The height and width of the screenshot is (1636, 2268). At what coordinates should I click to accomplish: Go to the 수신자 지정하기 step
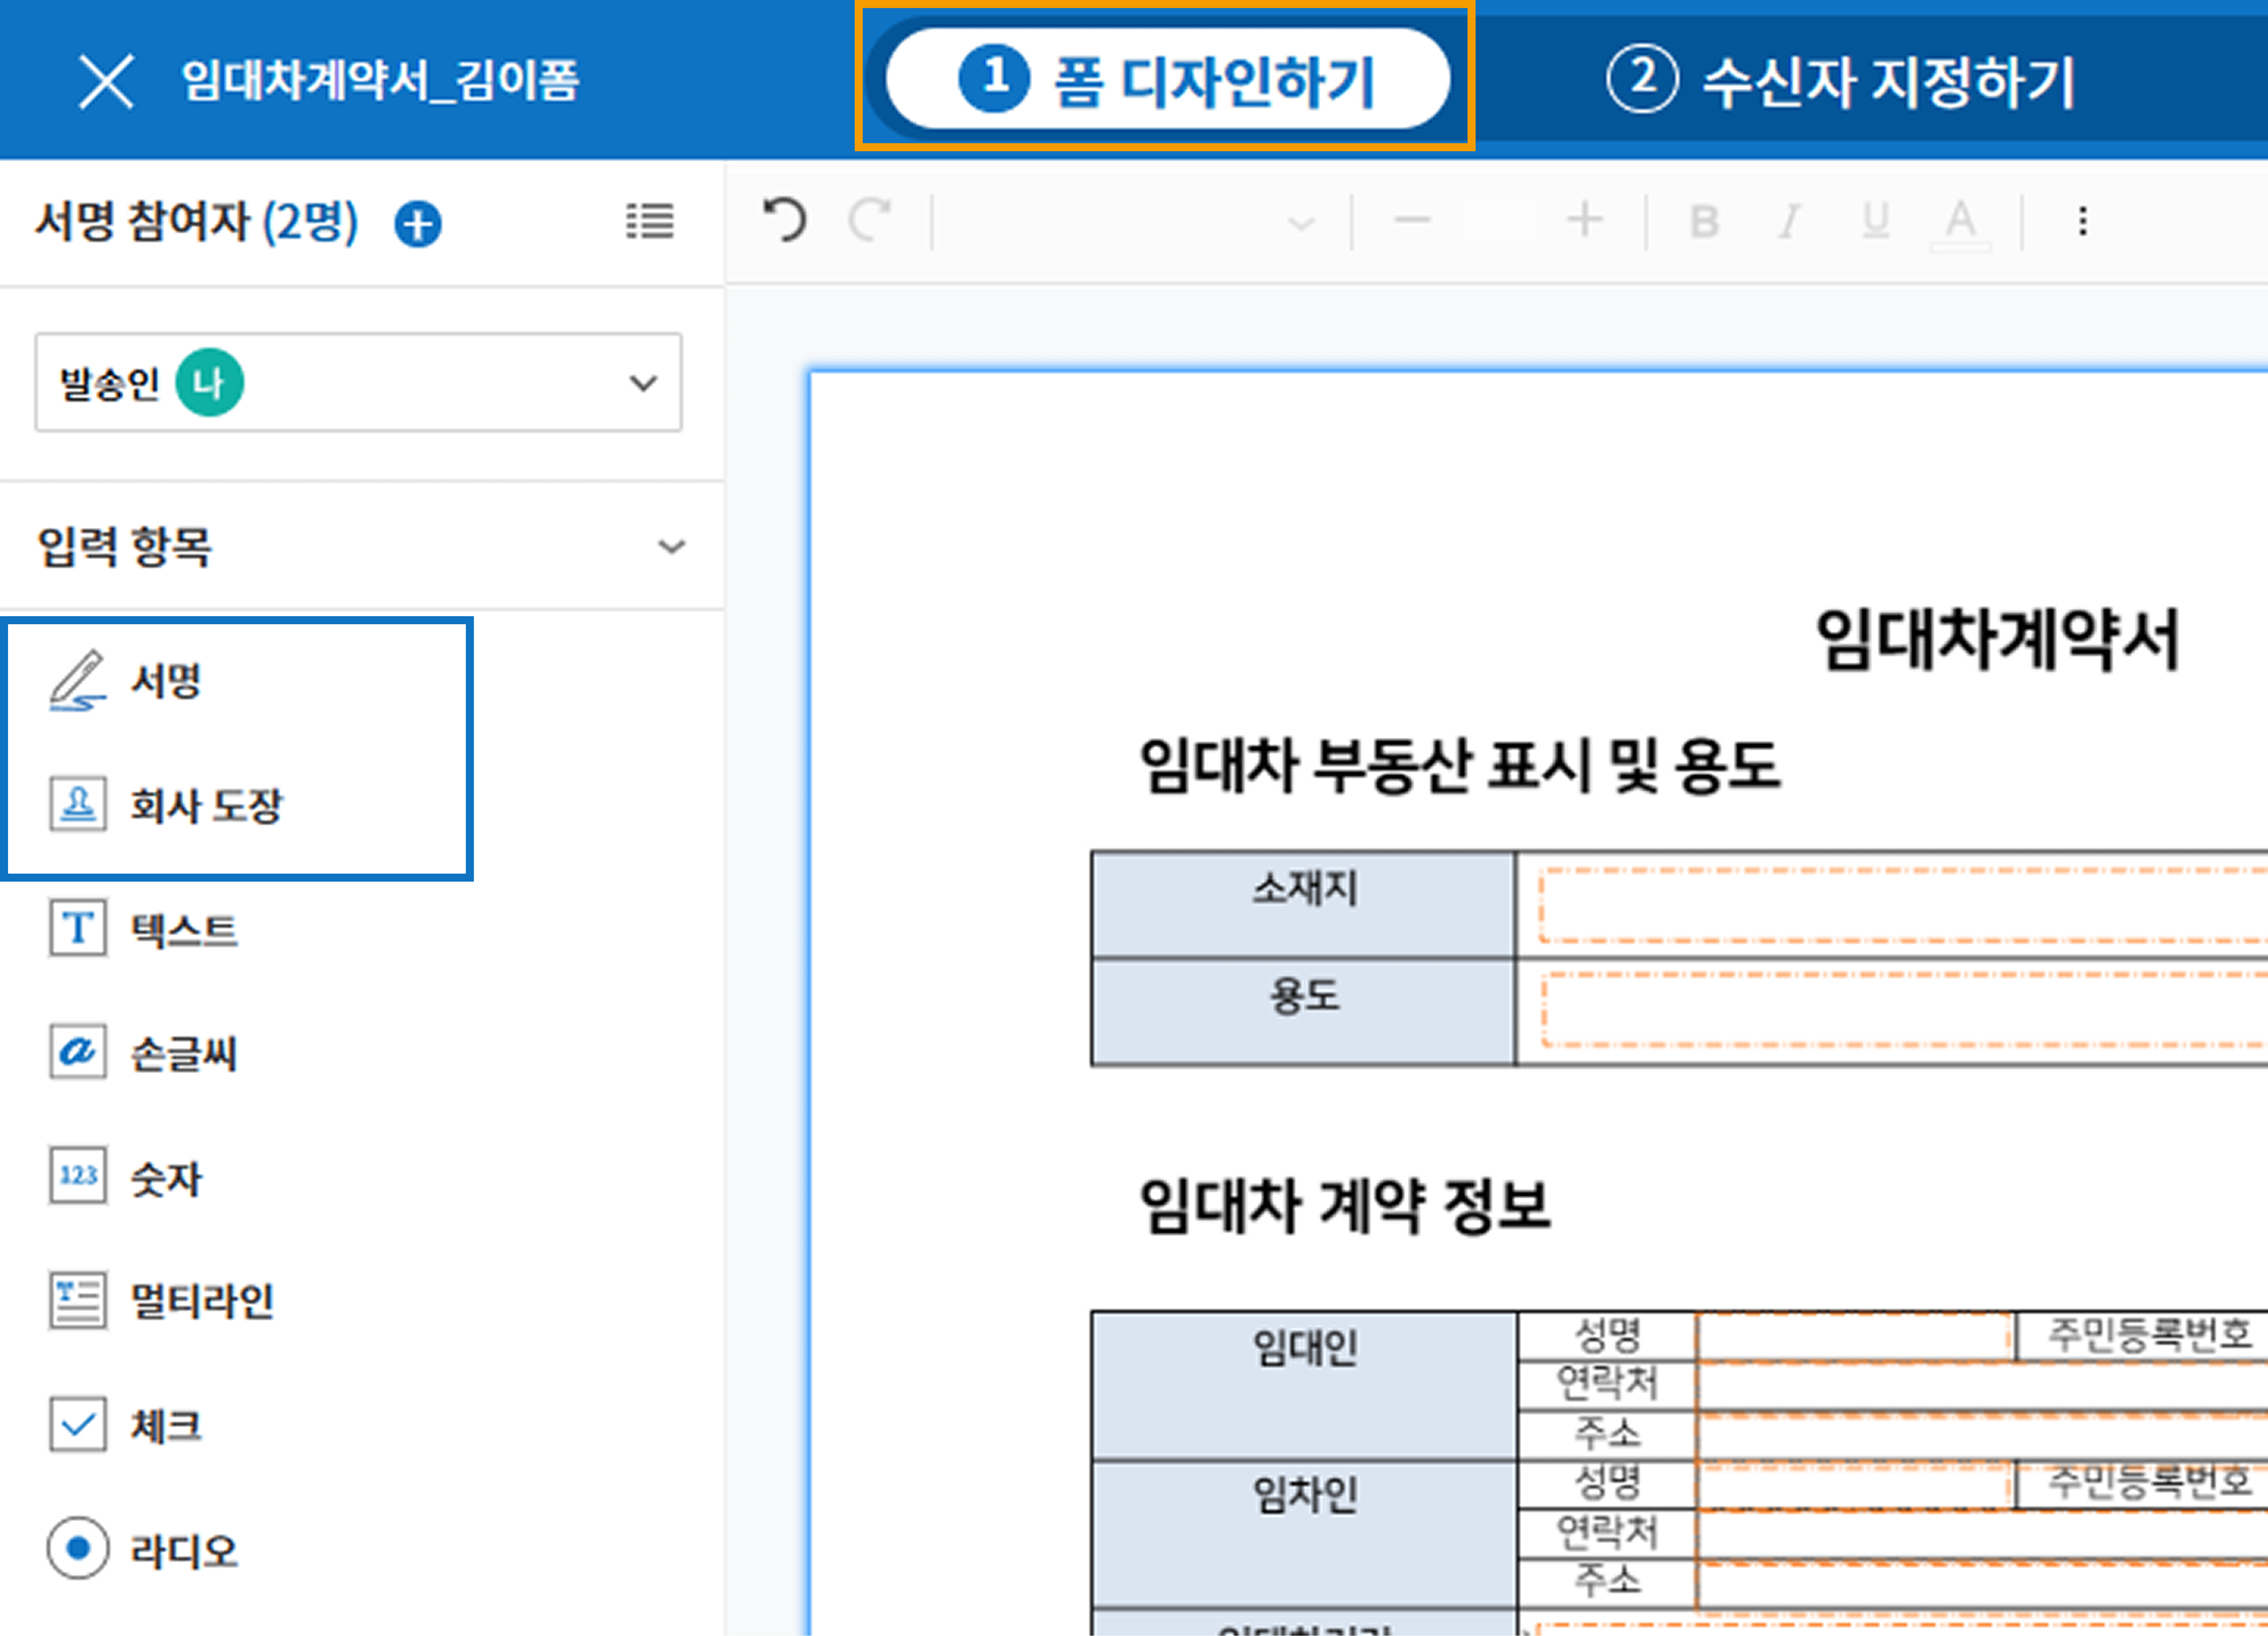pyautogui.click(x=1840, y=80)
